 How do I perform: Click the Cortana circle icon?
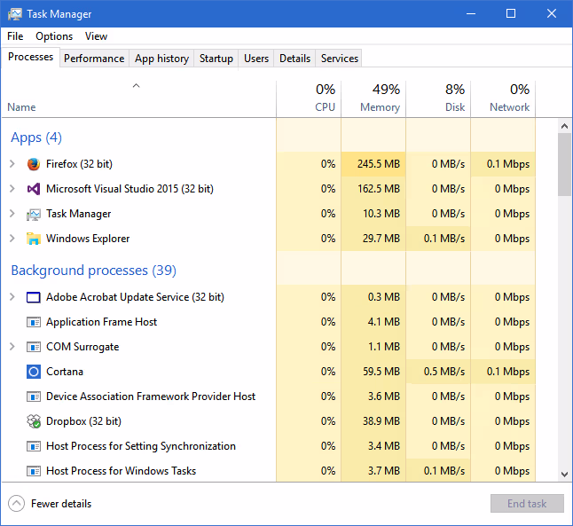coord(33,372)
